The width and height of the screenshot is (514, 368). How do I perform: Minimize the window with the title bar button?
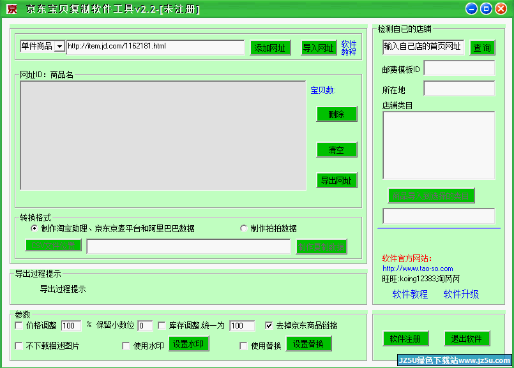471,8
